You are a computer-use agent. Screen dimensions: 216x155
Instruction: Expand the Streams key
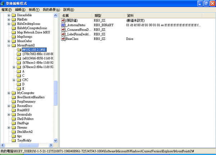point(9,128)
